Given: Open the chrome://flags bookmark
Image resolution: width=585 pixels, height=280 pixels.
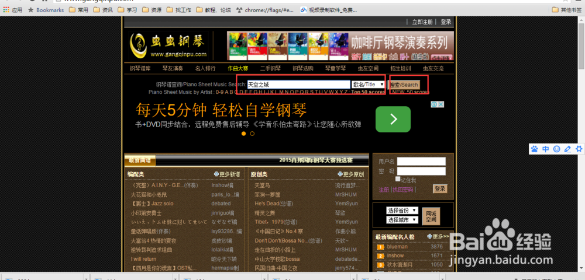Looking at the screenshot, I should coord(265,10).
